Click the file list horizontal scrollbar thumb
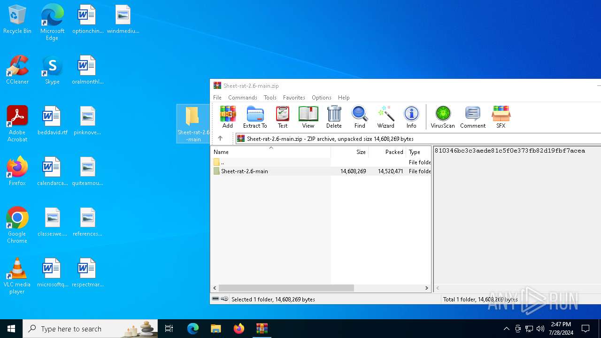The height and width of the screenshot is (338, 601). pos(286,288)
